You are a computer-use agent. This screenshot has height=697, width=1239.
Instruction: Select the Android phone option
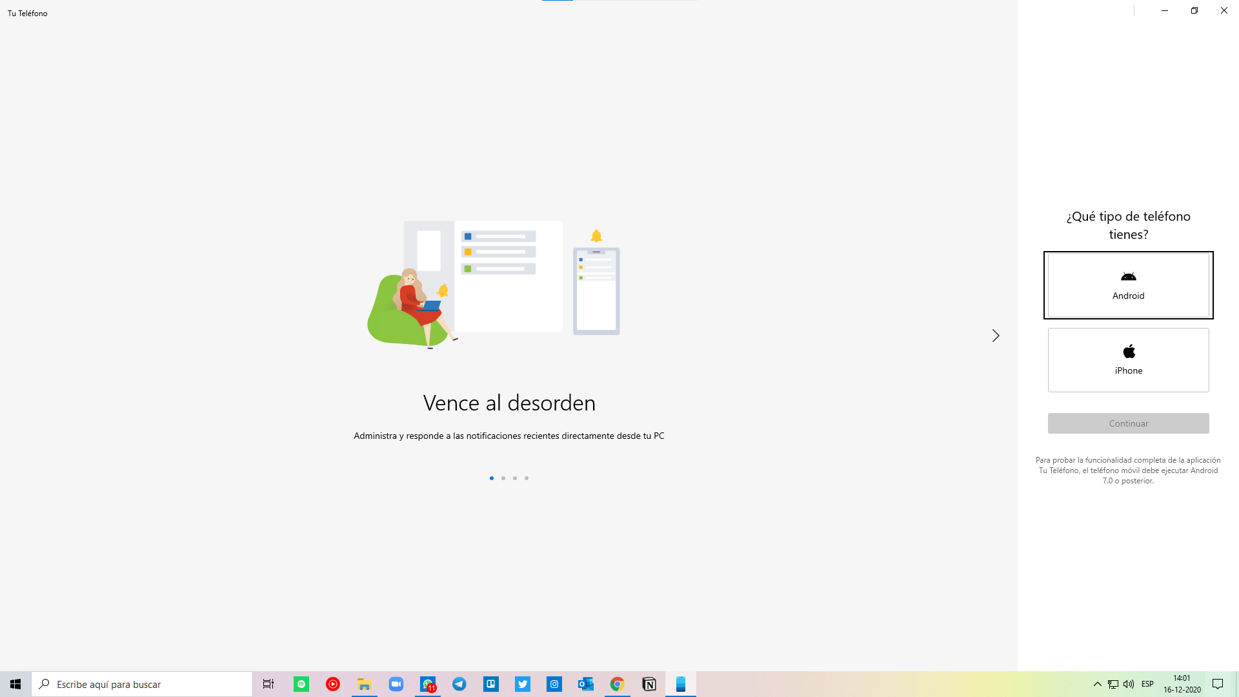pyautogui.click(x=1128, y=285)
